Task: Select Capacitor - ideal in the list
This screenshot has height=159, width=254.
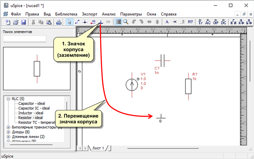Action: 31,103
